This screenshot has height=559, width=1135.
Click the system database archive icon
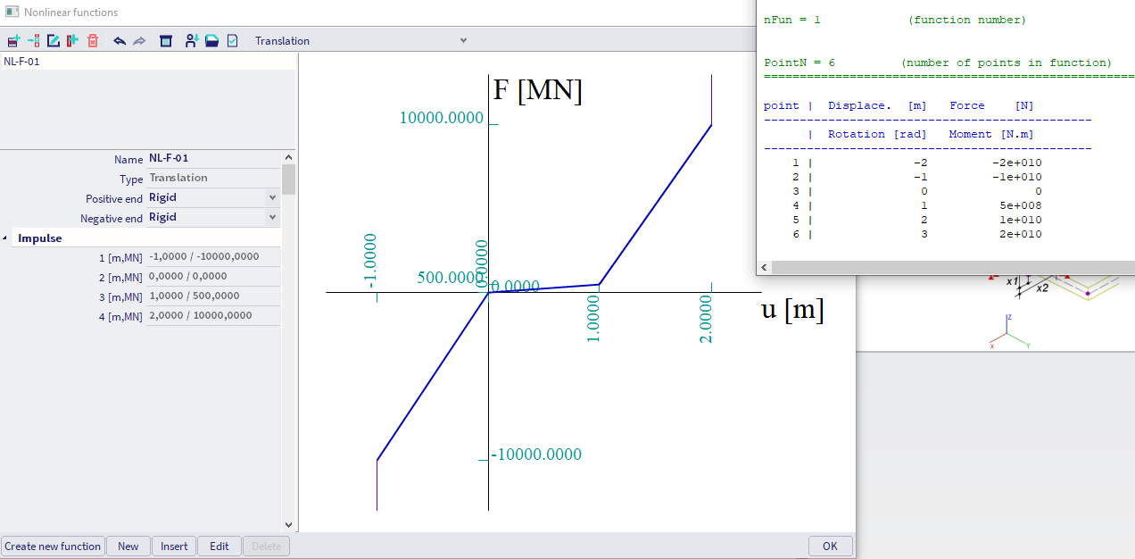tap(166, 41)
